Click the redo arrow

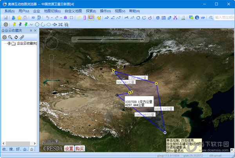click(x=57, y=18)
